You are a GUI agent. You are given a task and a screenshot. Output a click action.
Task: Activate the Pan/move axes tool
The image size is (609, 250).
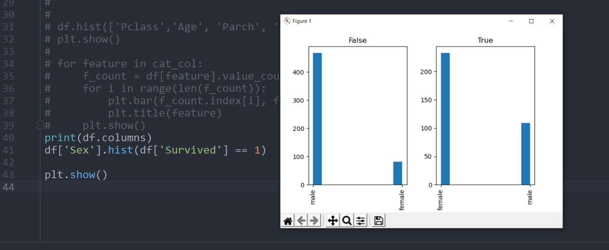333,221
